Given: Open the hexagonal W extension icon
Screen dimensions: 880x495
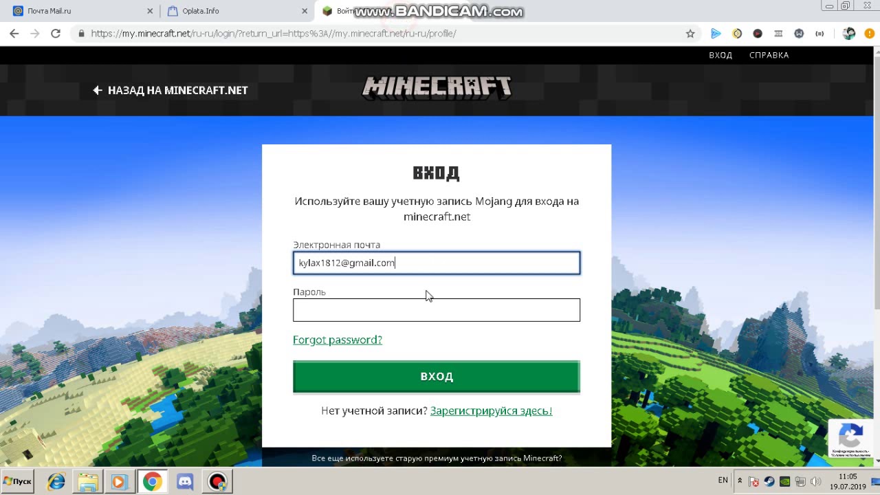Looking at the screenshot, I should (x=799, y=33).
